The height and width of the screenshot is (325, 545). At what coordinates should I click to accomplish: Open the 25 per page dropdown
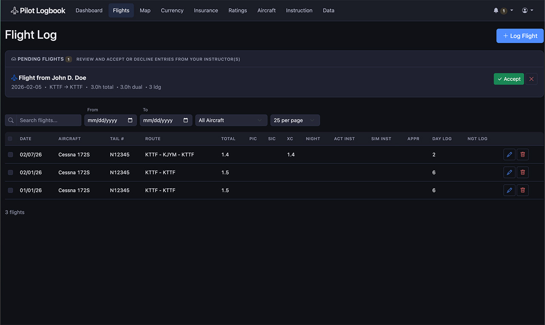coord(295,120)
